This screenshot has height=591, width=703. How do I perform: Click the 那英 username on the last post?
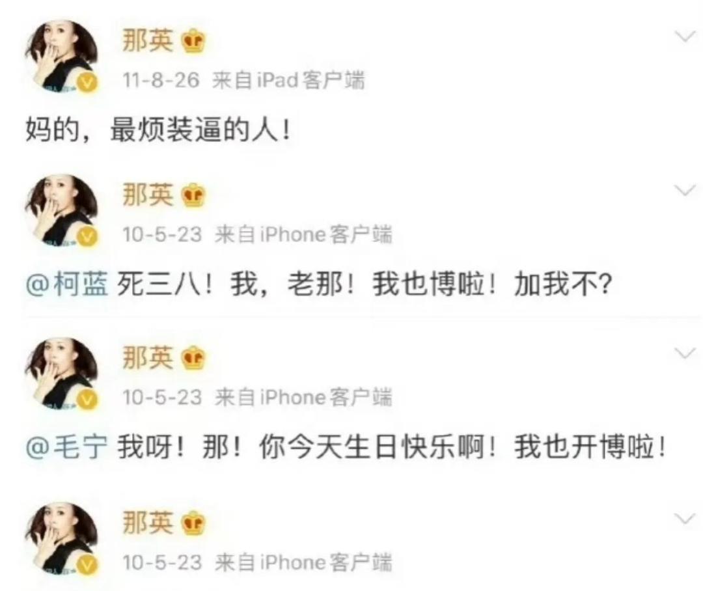tap(148, 523)
